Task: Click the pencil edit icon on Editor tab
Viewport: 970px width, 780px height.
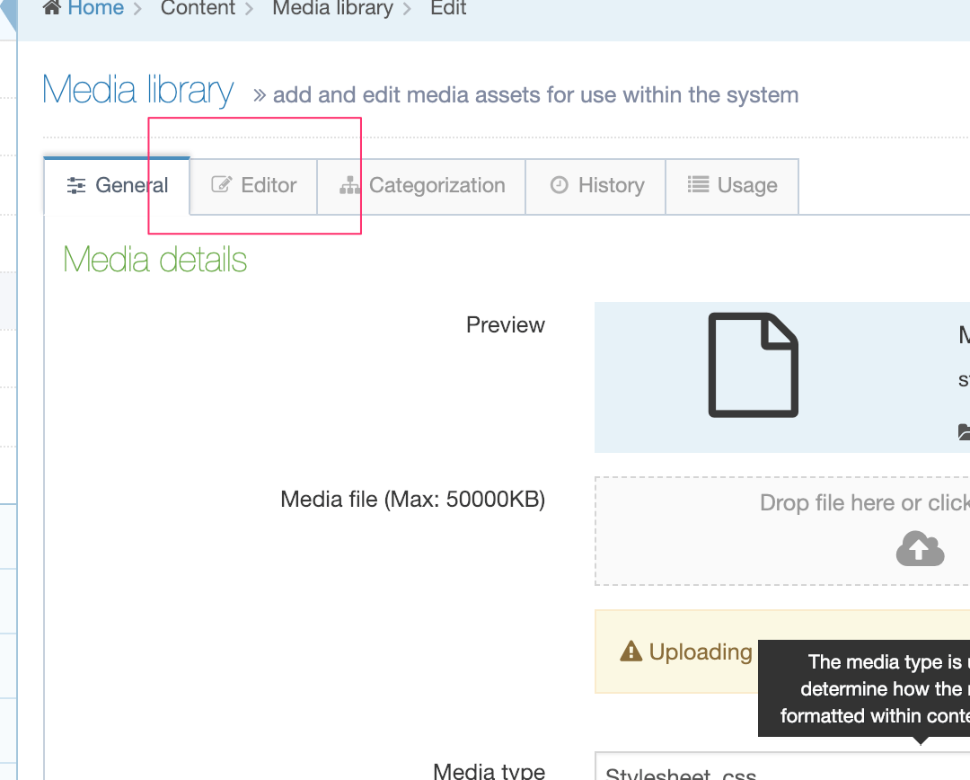Action: click(221, 185)
